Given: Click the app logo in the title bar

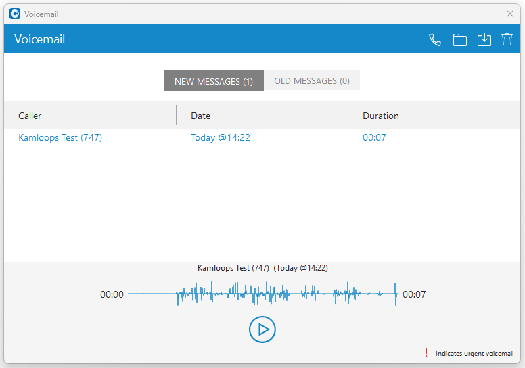Looking at the screenshot, I should click(14, 14).
